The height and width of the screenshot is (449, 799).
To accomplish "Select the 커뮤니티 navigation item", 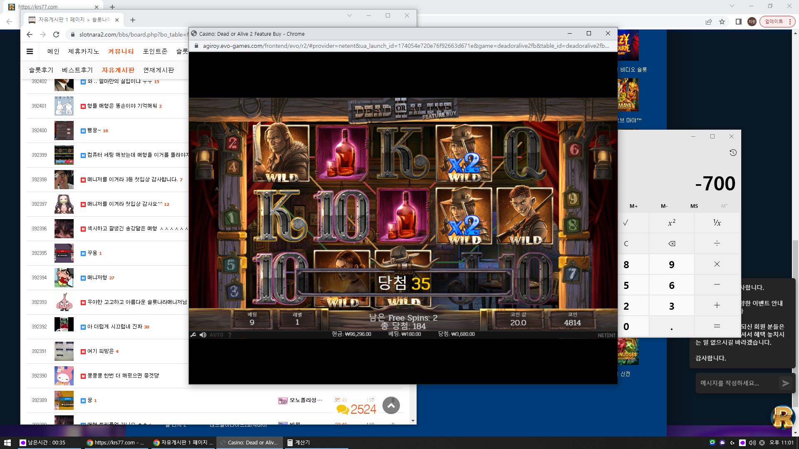I will coord(121,52).
